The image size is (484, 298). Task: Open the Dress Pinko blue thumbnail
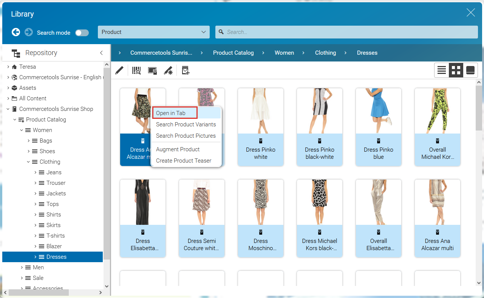tap(378, 111)
